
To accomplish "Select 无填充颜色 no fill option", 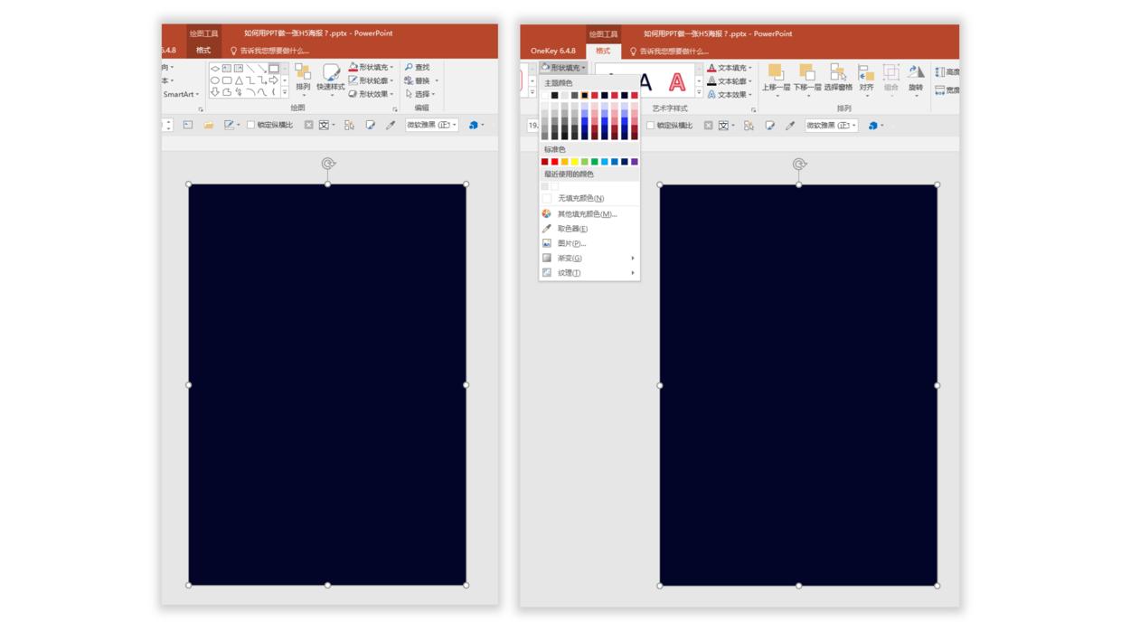I will [x=580, y=198].
